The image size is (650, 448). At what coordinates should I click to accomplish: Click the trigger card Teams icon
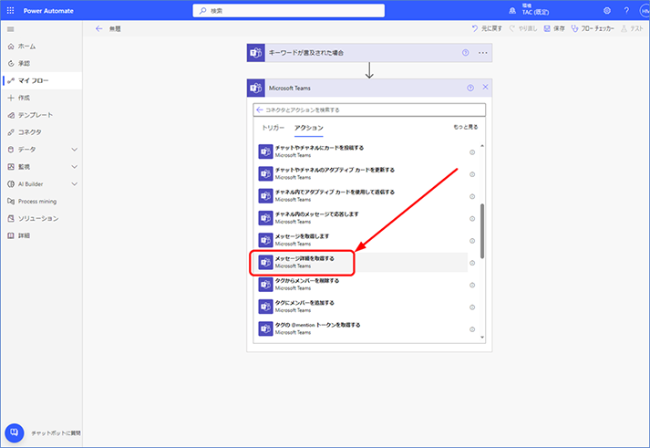coord(256,53)
